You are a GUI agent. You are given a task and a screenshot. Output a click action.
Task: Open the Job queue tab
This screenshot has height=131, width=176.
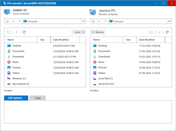coord(16,98)
